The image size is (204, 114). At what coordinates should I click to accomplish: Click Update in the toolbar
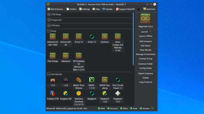tap(107, 9)
